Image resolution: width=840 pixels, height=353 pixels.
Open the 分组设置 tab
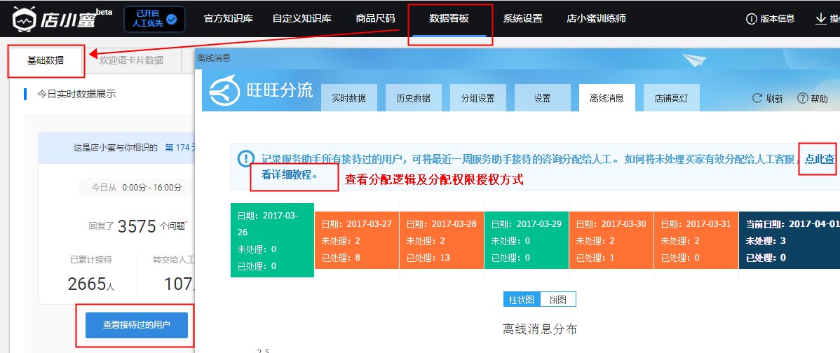477,98
